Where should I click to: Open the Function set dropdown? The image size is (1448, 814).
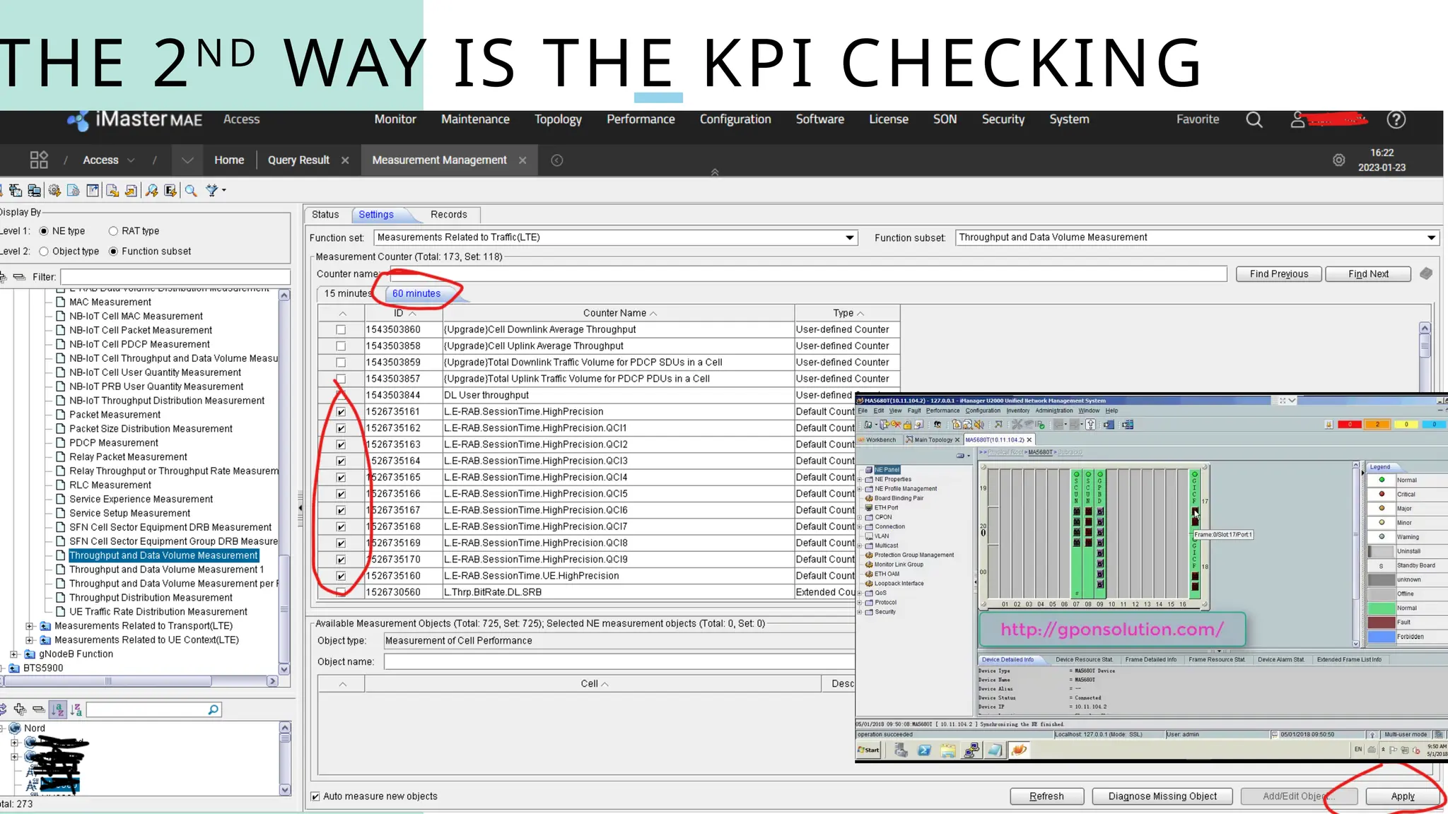tap(850, 237)
